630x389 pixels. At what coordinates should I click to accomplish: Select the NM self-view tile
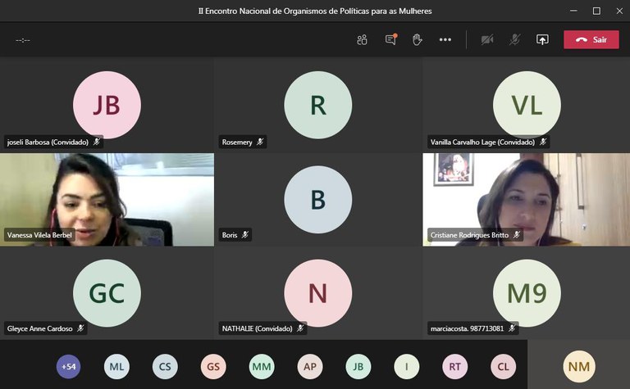(x=580, y=366)
